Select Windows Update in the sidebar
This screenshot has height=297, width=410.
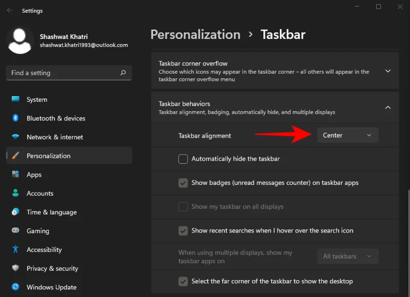(51, 287)
